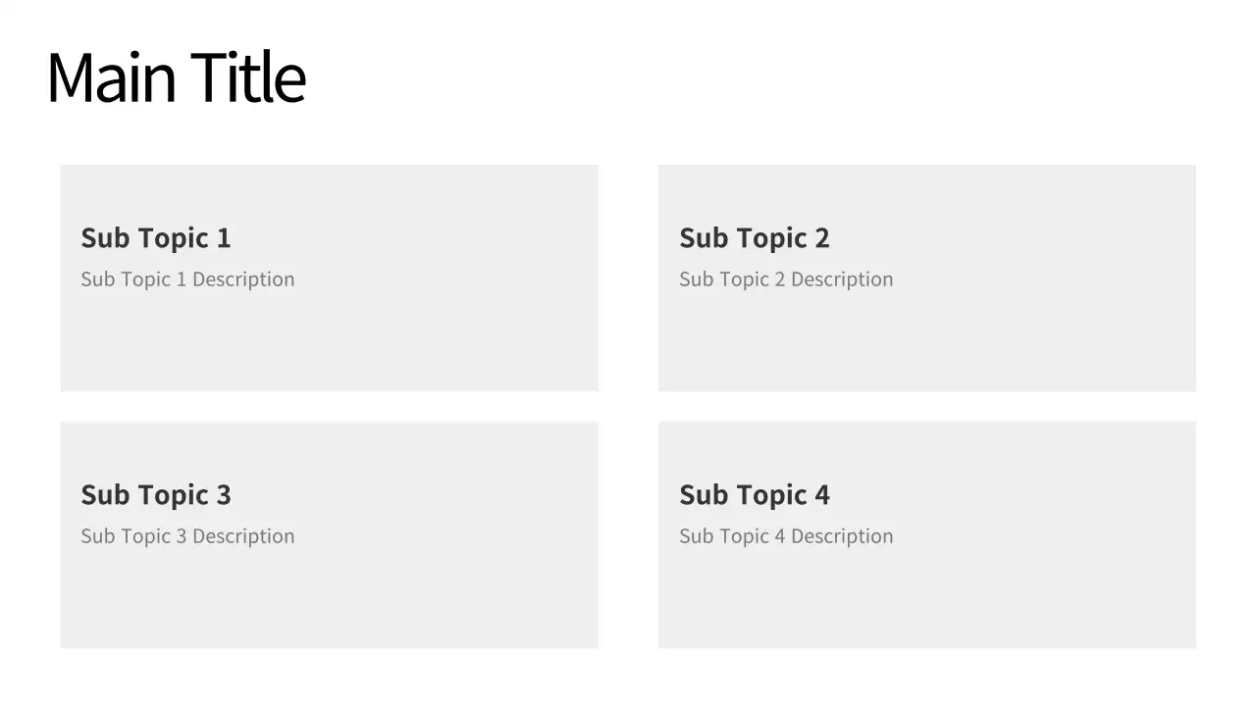The height and width of the screenshot is (706, 1256).
Task: Select the Sub Topic 2 heading
Action: coord(755,238)
